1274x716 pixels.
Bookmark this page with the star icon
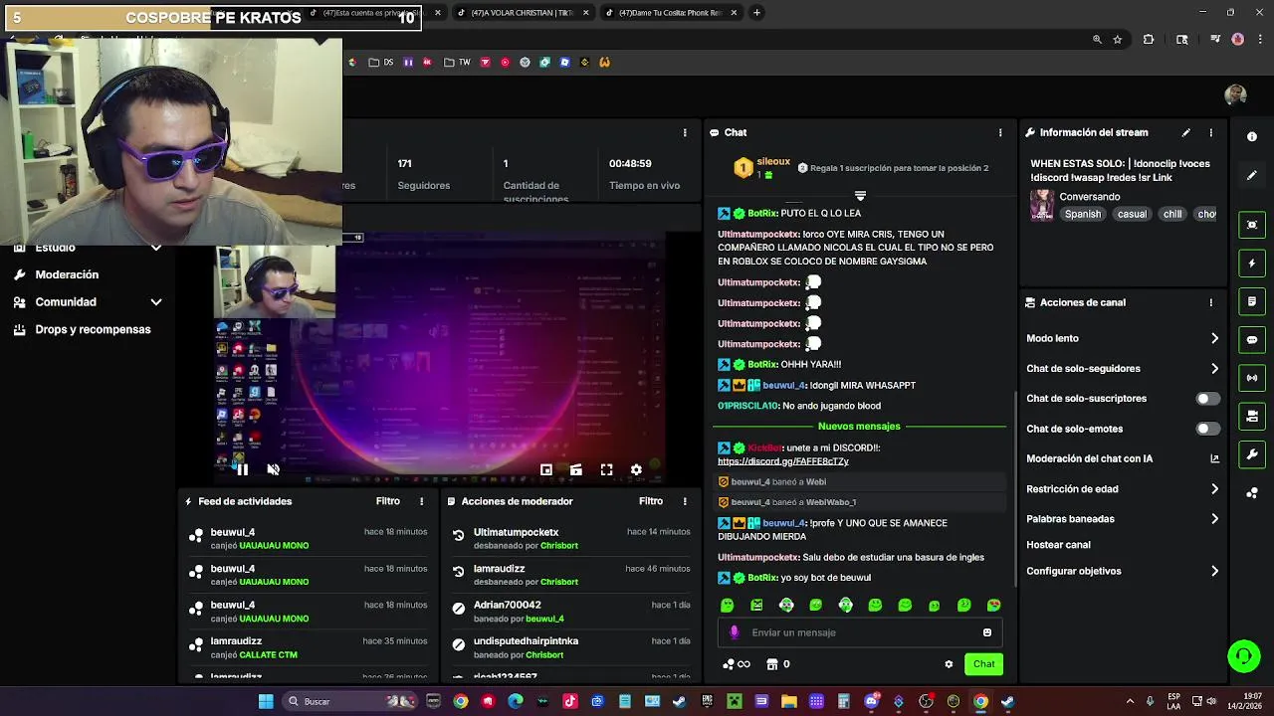pos(1118,40)
